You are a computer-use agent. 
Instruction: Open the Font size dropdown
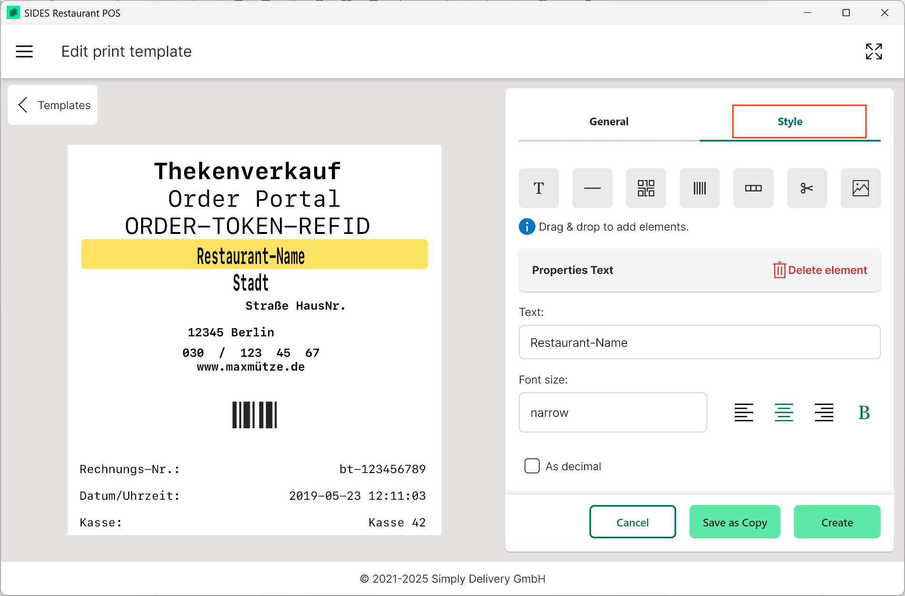(x=613, y=413)
